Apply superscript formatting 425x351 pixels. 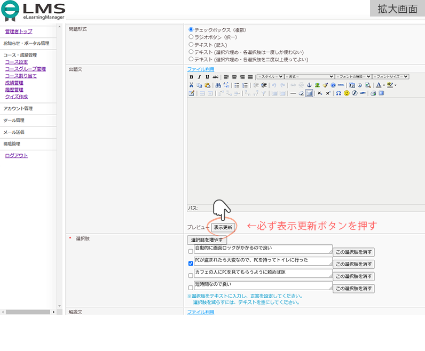(x=328, y=93)
